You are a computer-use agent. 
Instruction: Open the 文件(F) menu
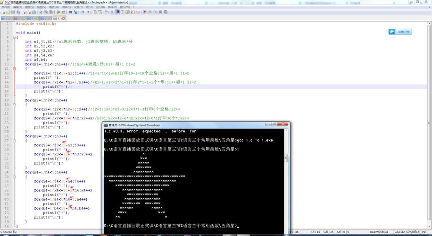coord(6,7)
